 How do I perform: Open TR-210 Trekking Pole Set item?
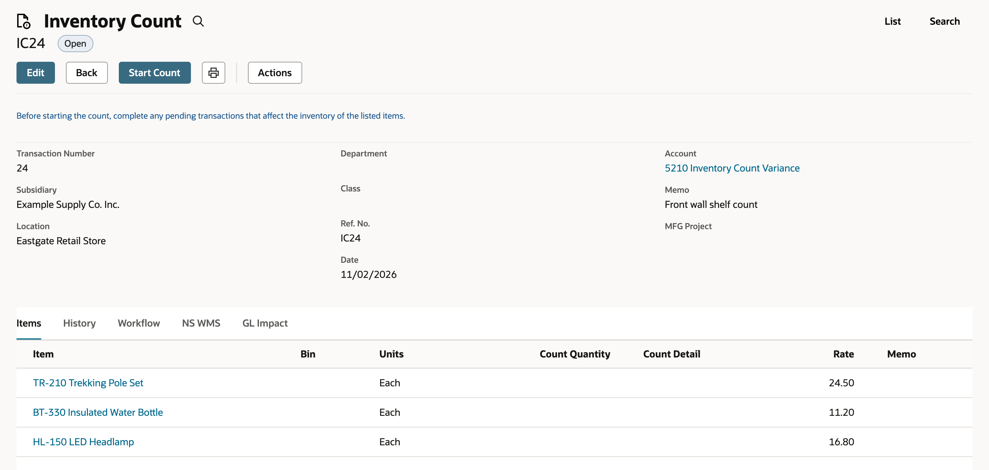(88, 383)
